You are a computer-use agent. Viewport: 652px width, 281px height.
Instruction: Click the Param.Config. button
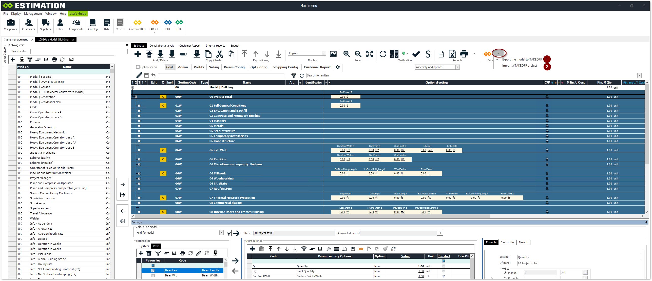point(235,67)
